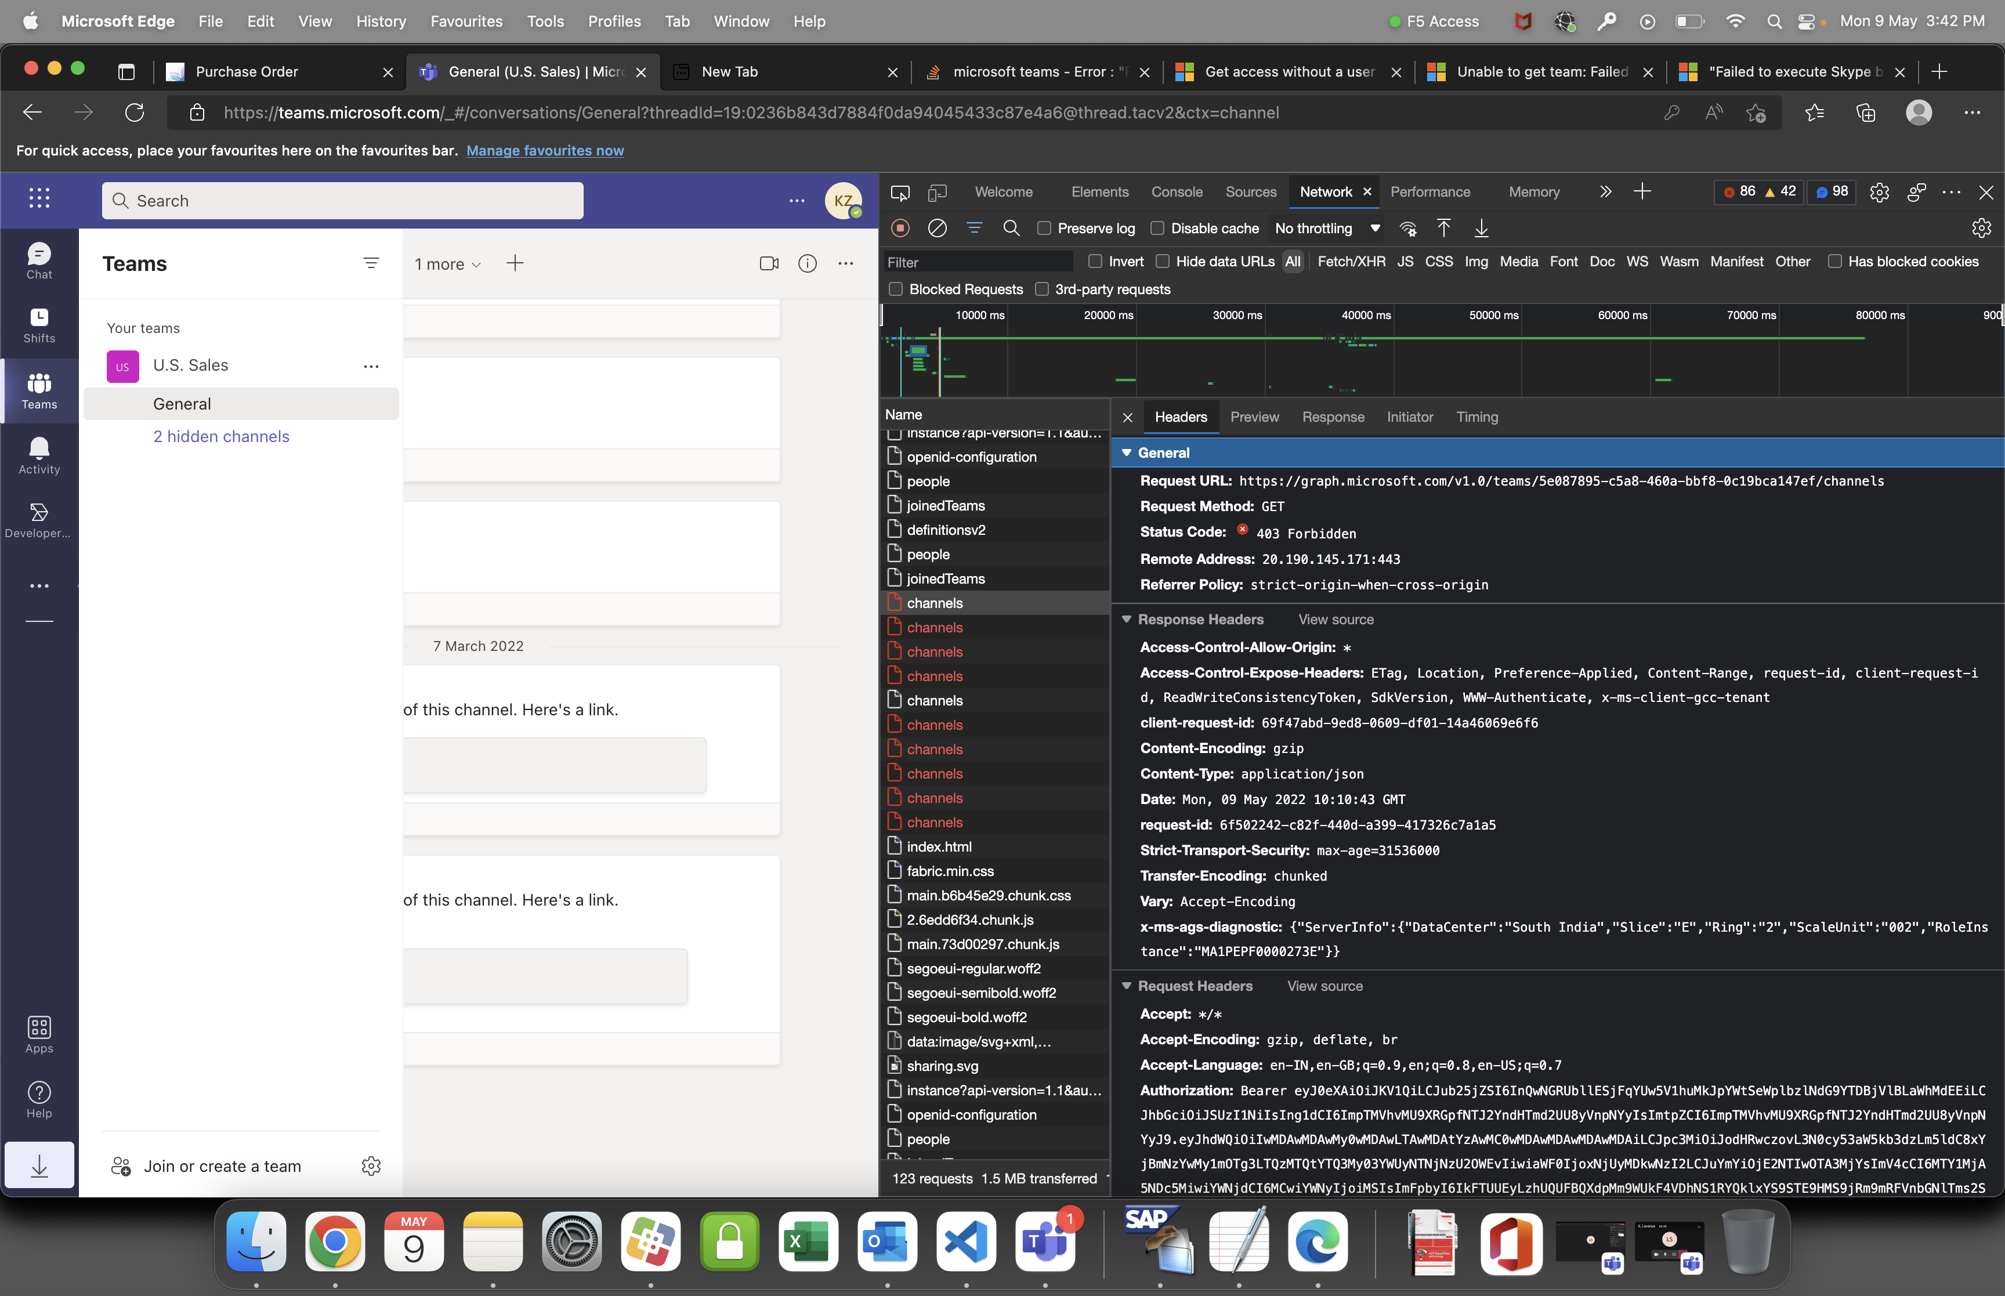Export the network log as HAR

1481,228
